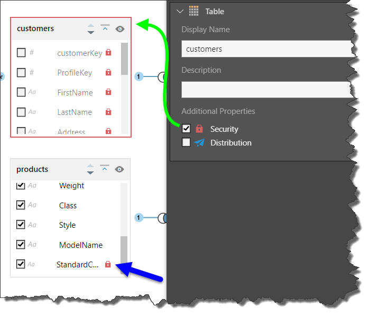This screenshot has height=318, width=370.
Task: Click the blue Distribution paper plane icon
Action: click(x=199, y=142)
